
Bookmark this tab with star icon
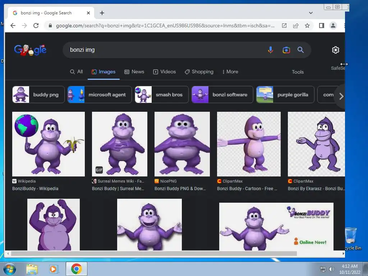coord(307,26)
